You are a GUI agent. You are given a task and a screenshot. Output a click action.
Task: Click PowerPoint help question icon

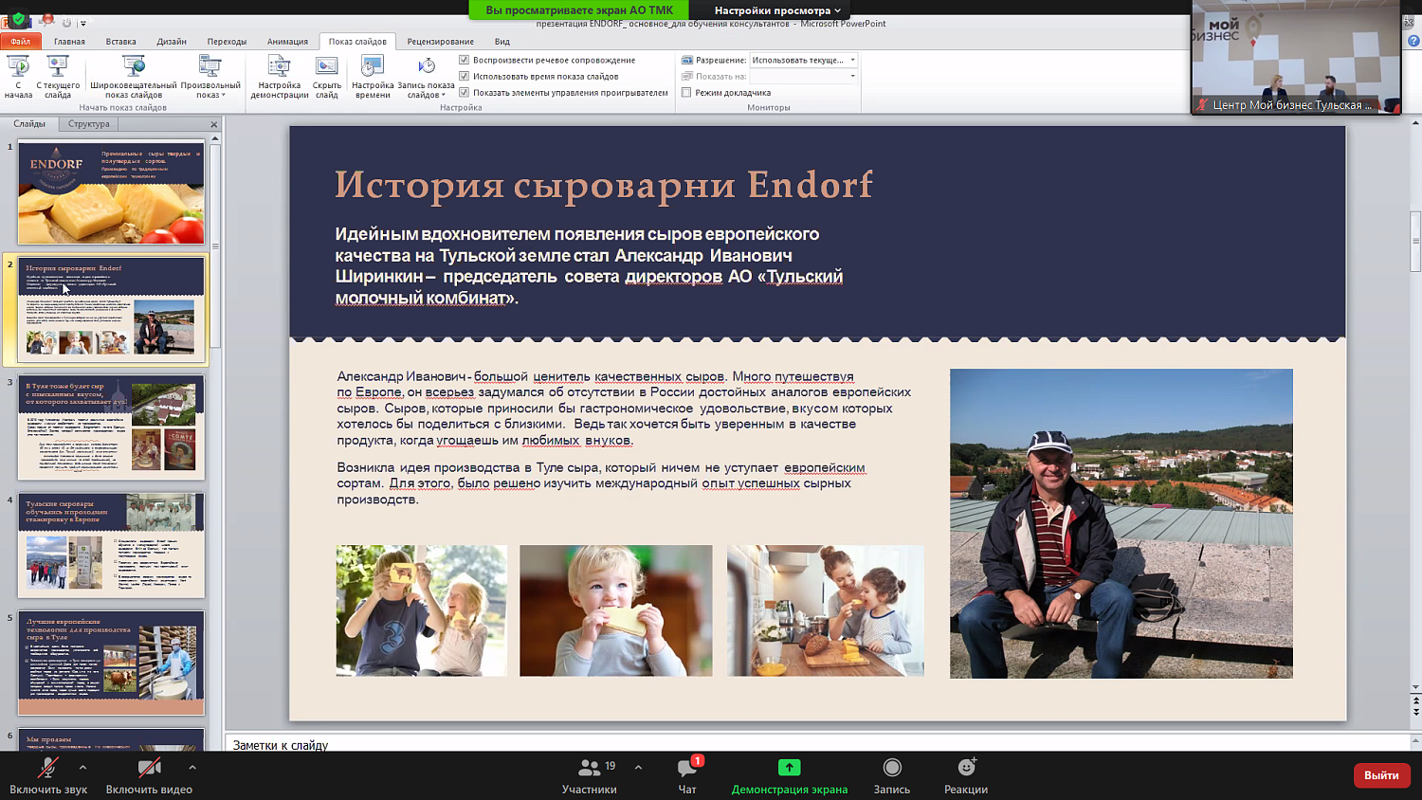pyautogui.click(x=1413, y=41)
